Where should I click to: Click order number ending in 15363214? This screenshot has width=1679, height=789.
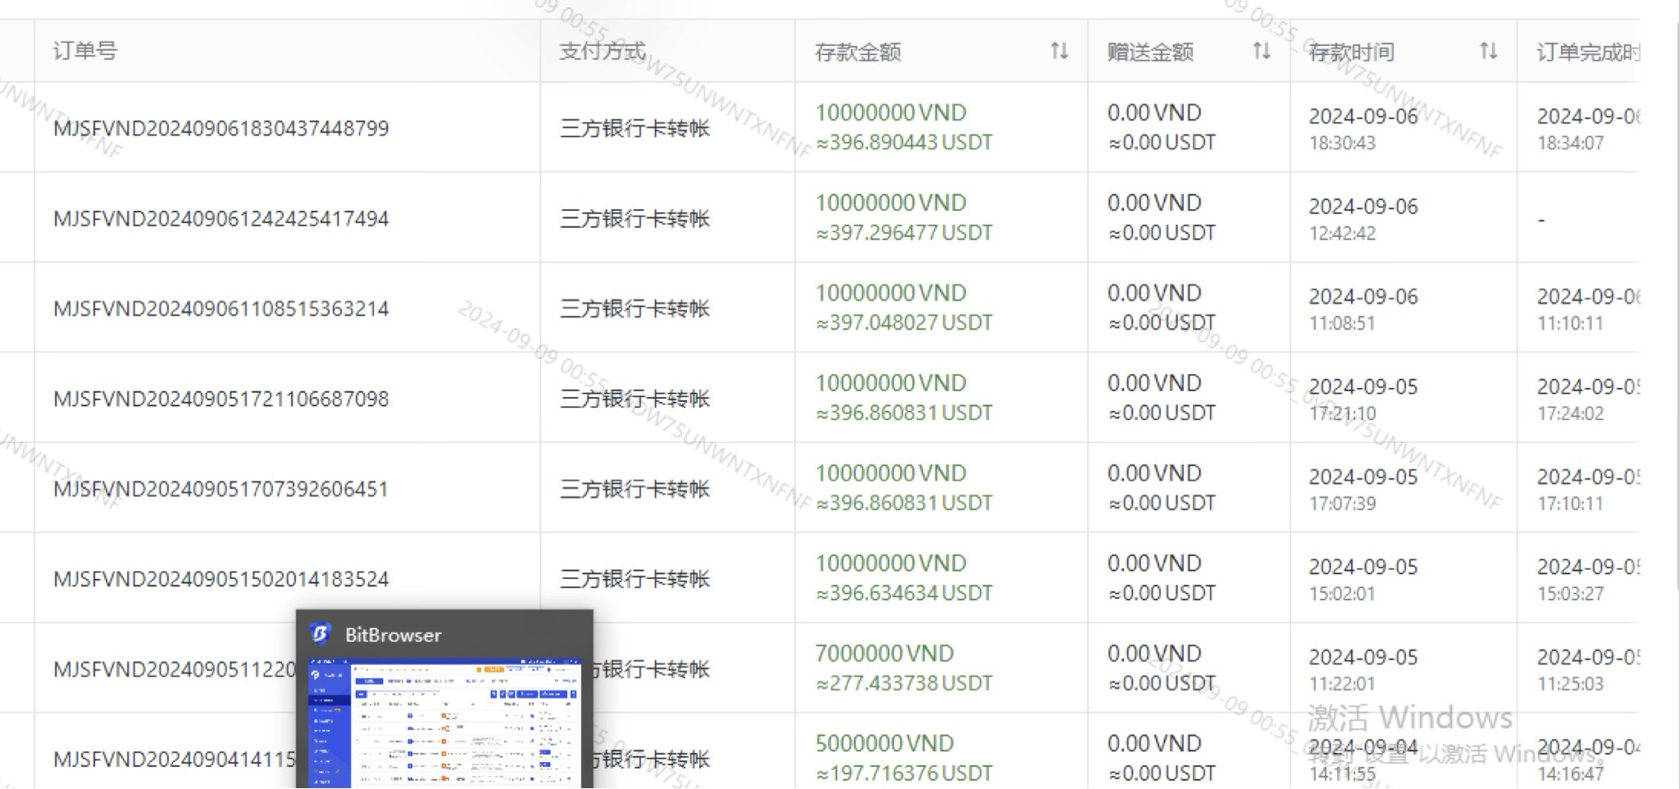point(221,309)
